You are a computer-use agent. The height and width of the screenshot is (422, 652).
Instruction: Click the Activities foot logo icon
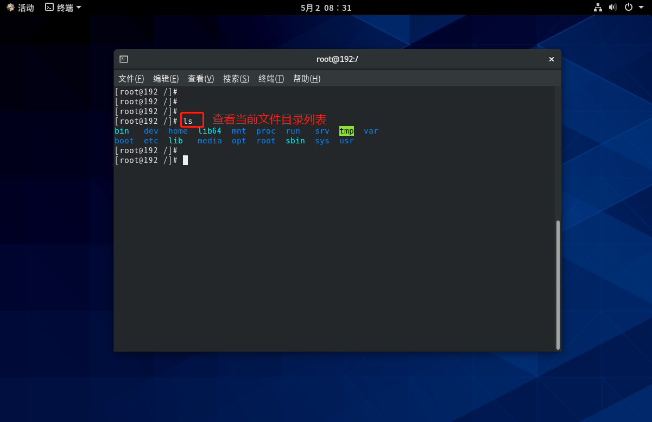coord(10,8)
